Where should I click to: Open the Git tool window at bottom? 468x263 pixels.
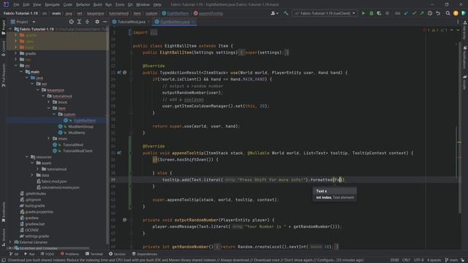(14, 254)
